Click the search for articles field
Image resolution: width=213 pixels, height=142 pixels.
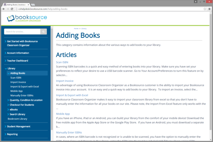22,32
